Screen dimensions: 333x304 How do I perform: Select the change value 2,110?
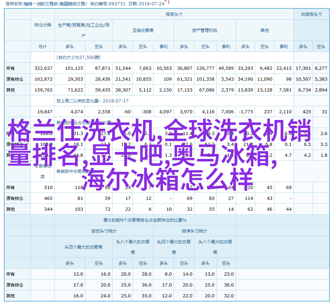click(285, 112)
